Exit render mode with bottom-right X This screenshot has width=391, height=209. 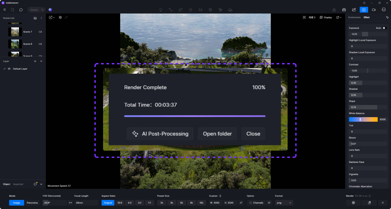coord(383,203)
